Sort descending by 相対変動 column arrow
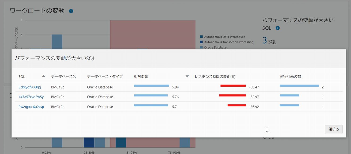351x154 pixels. point(187,77)
